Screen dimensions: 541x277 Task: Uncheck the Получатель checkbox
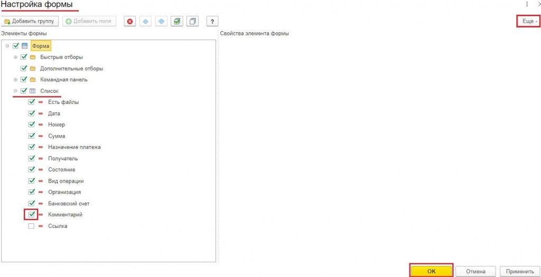tap(32, 158)
